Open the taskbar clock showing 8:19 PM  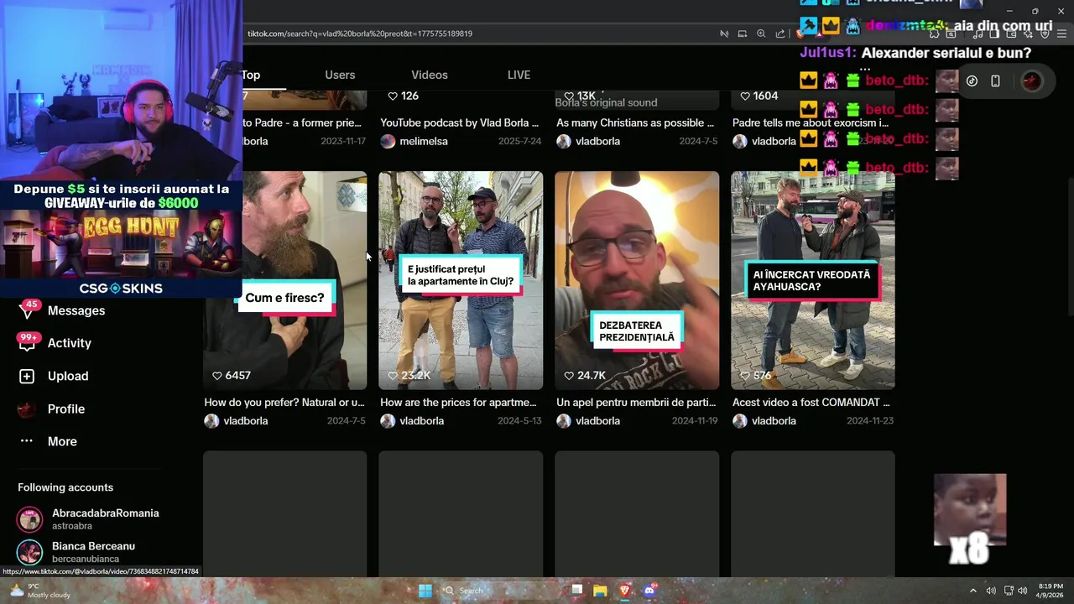pyautogui.click(x=1051, y=591)
